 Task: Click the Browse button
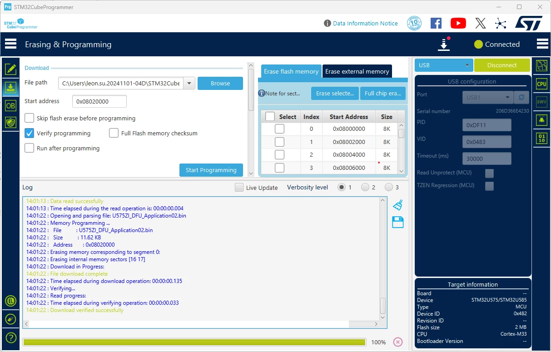[x=220, y=83]
